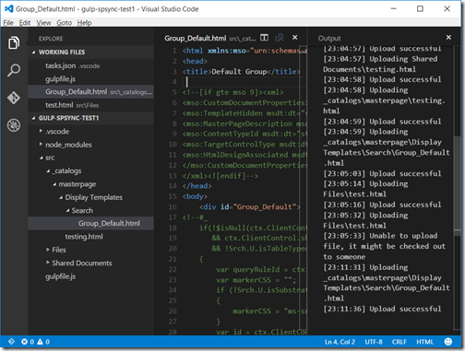Click the line 15 body tag in editor
Screen dimensions: 465x351
click(195, 196)
